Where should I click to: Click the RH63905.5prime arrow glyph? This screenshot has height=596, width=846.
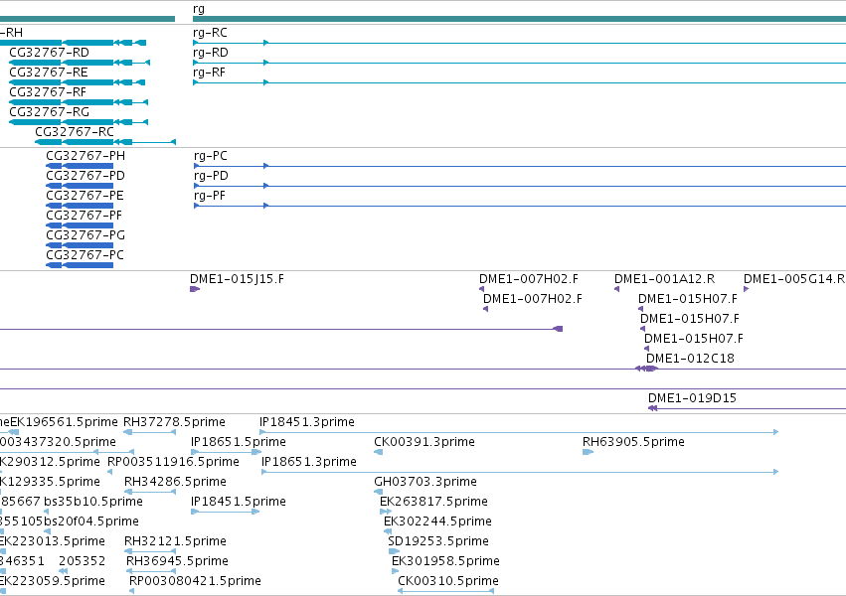point(589,452)
